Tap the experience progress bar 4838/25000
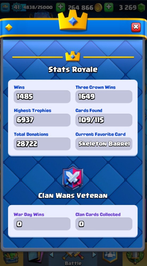Viewport: 147px width, 266px height. (x=38, y=7)
